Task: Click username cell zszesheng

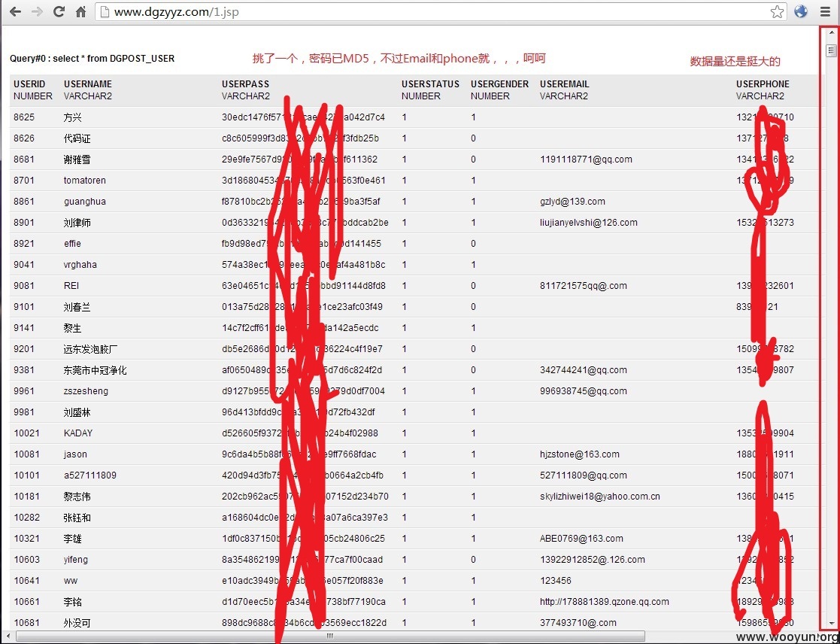Action: 86,391
